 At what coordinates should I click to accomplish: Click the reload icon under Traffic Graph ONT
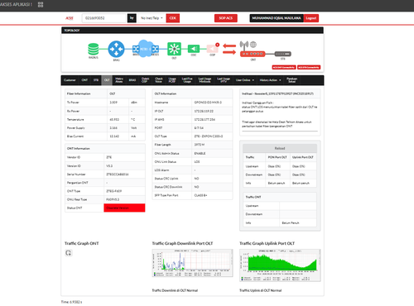69,253
